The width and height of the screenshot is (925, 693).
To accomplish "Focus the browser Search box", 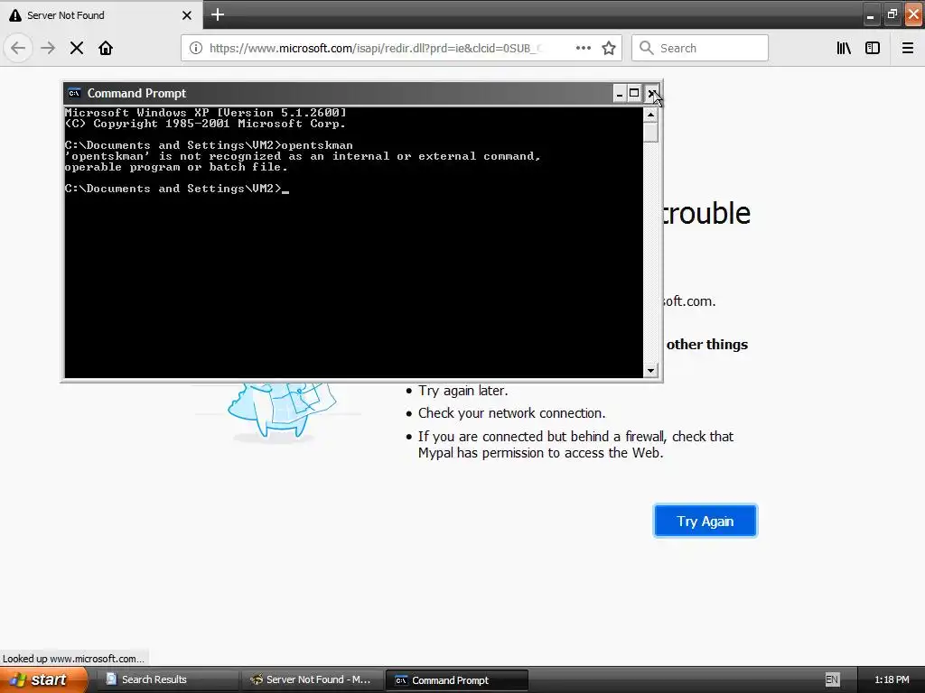I will pos(700,48).
